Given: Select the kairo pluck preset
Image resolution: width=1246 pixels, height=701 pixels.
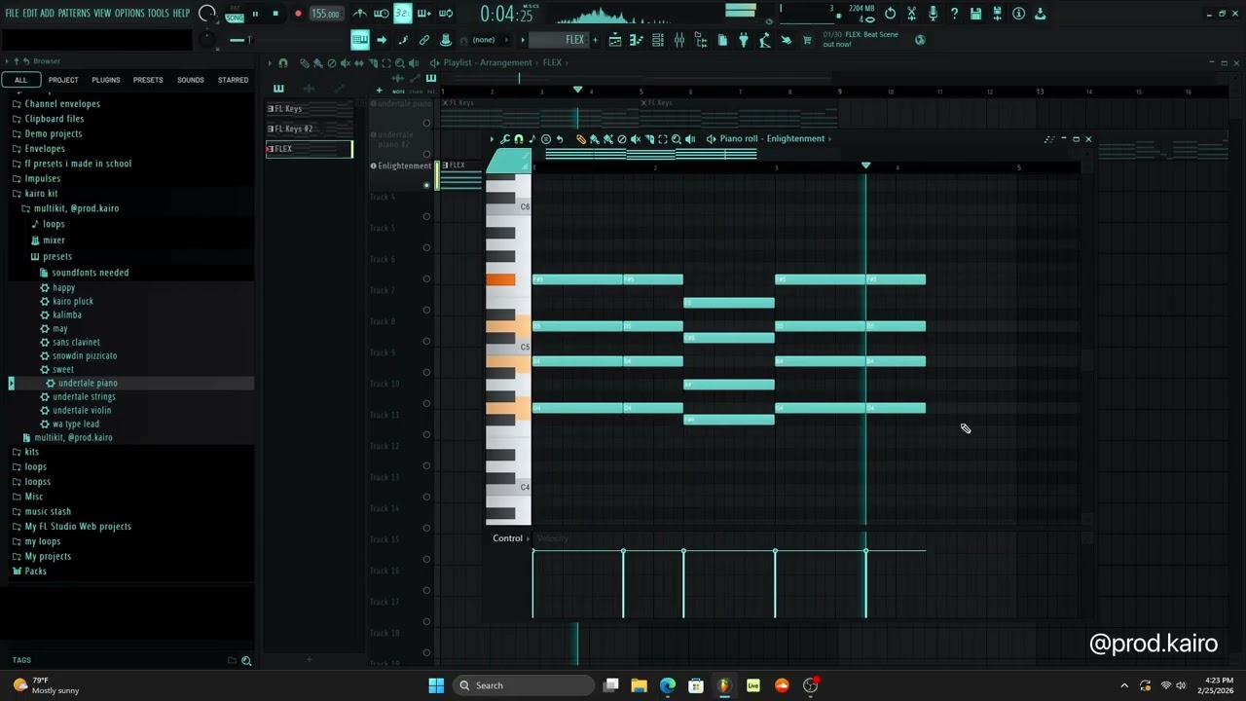Looking at the screenshot, I should (x=73, y=301).
